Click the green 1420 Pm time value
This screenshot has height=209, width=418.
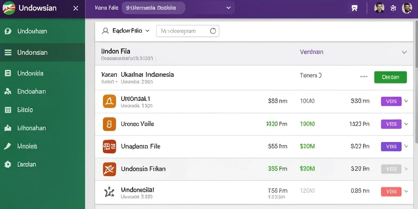(x=277, y=124)
